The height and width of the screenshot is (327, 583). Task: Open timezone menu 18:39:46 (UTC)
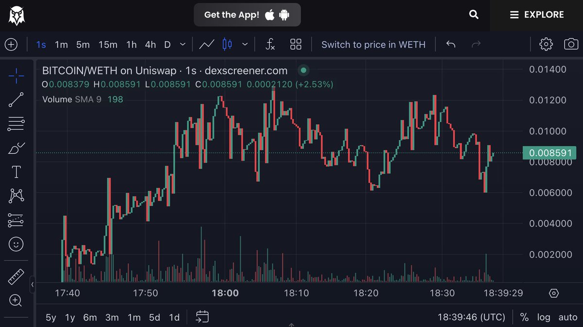click(471, 317)
